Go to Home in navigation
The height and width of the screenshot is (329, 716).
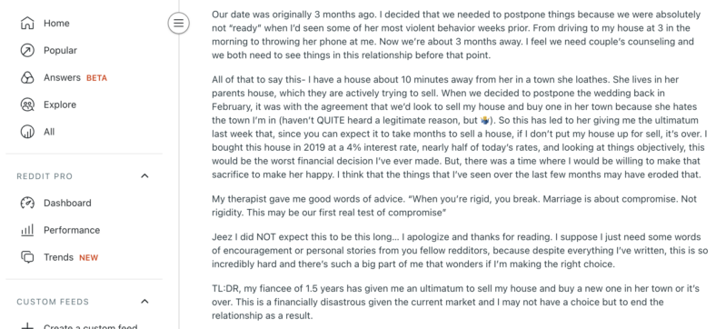point(56,23)
